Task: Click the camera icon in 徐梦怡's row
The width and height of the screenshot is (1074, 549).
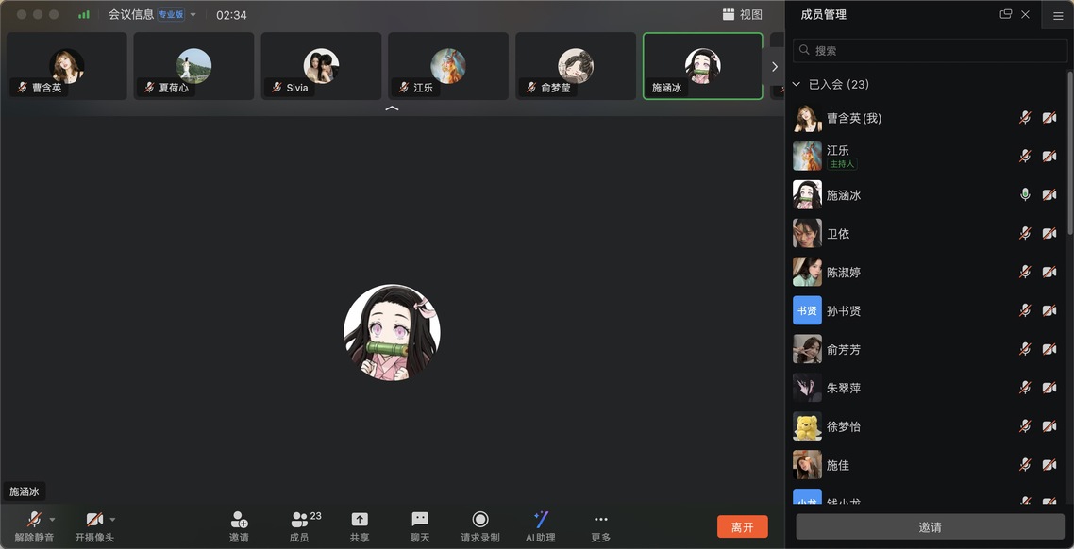Action: tap(1049, 426)
